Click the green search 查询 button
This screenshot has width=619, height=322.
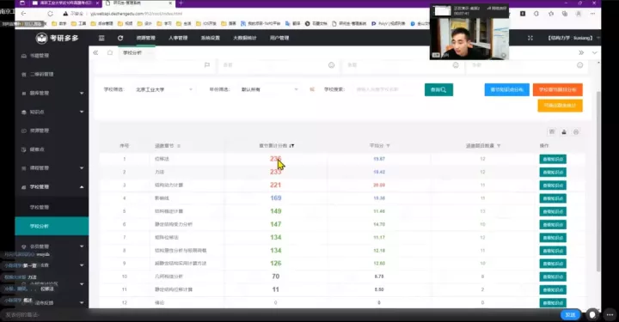438,89
